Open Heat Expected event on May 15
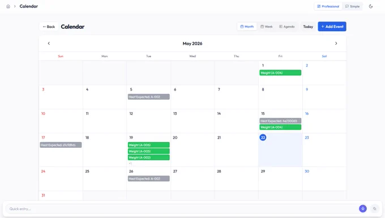 click(x=280, y=121)
